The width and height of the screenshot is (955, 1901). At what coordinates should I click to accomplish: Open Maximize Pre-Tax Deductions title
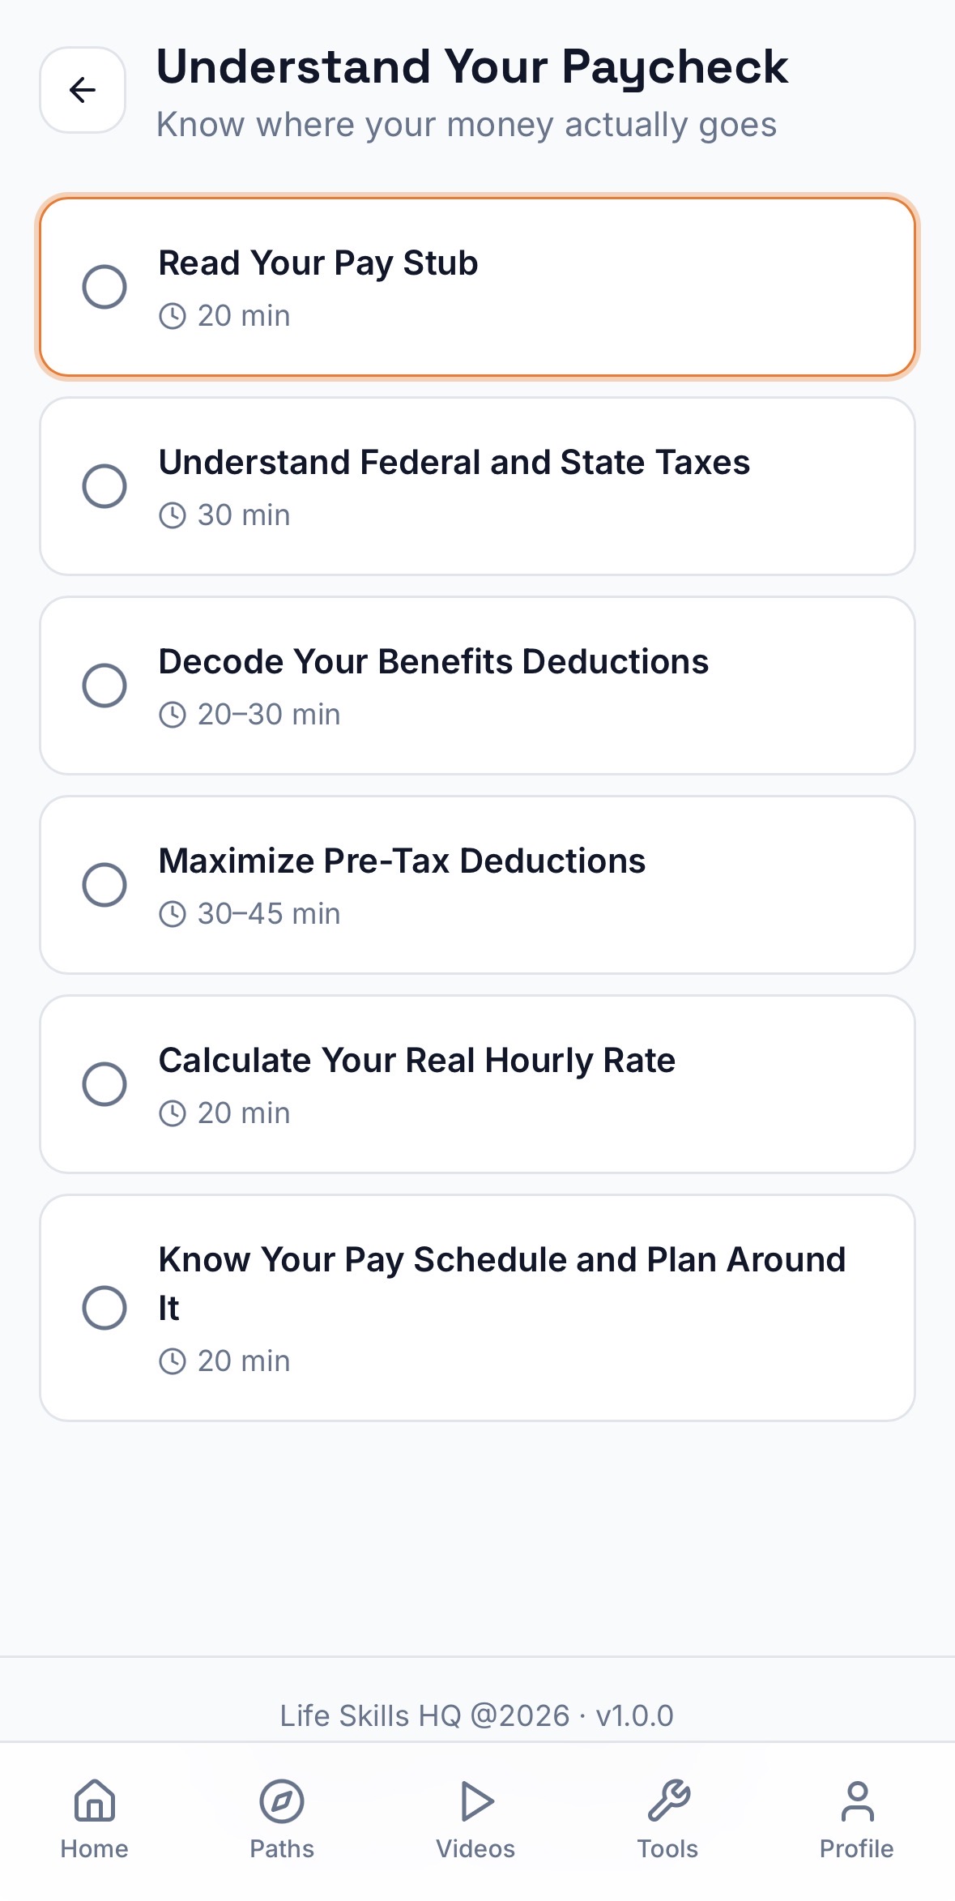pyautogui.click(x=402, y=861)
